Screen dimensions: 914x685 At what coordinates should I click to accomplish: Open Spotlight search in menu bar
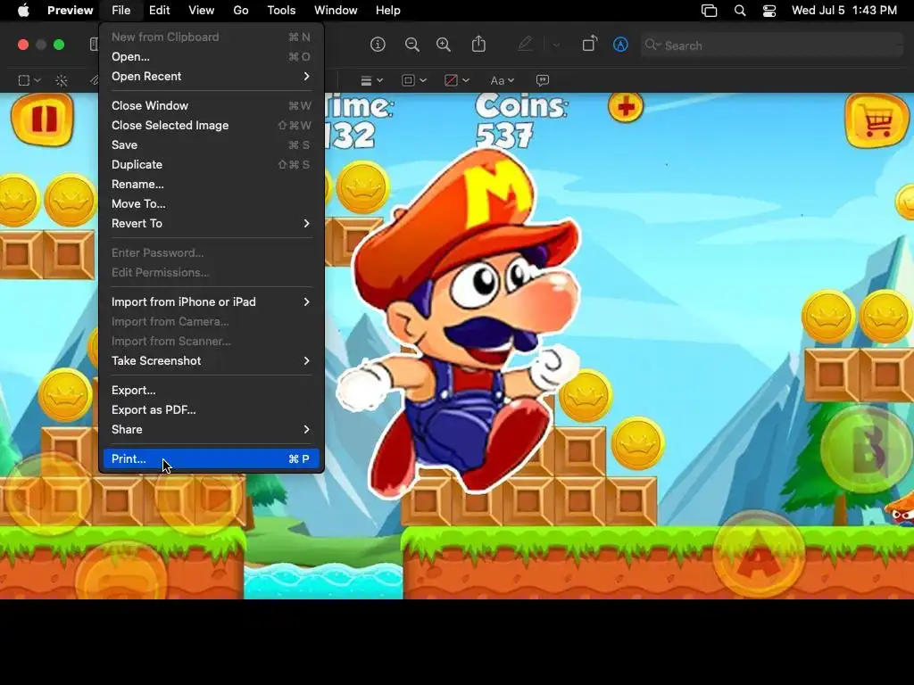[740, 11]
